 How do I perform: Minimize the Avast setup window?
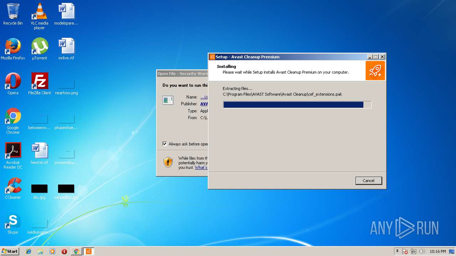tap(370, 57)
